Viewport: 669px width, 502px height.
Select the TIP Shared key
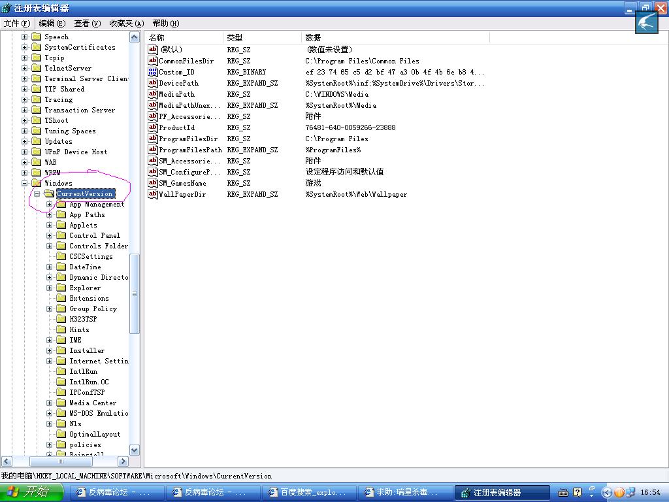65,89
